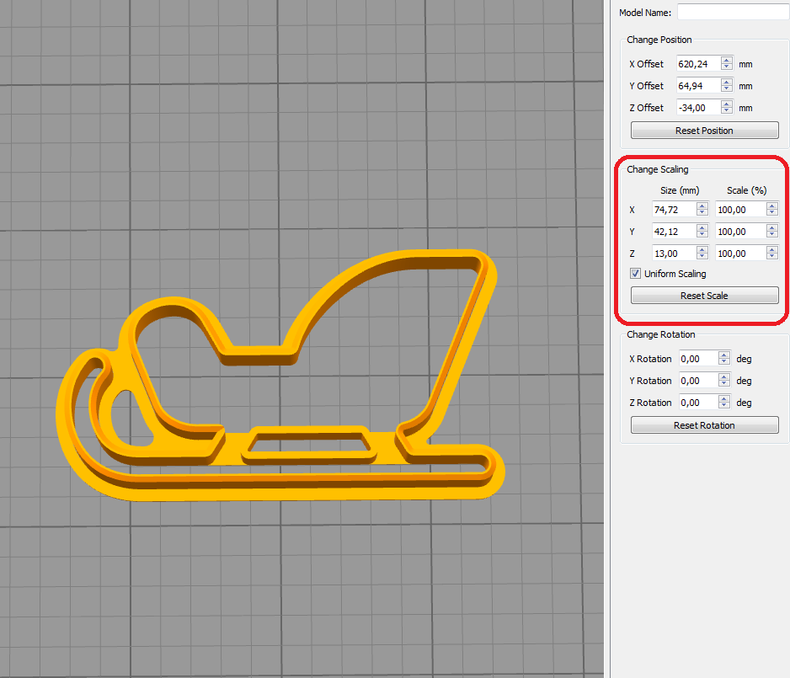This screenshot has height=678, width=790.
Task: Increase X size with up arrow
Action: 702,206
